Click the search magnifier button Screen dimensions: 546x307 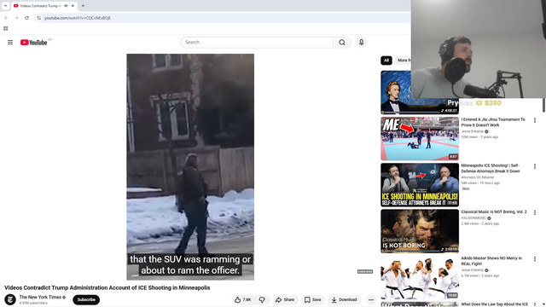342,43
